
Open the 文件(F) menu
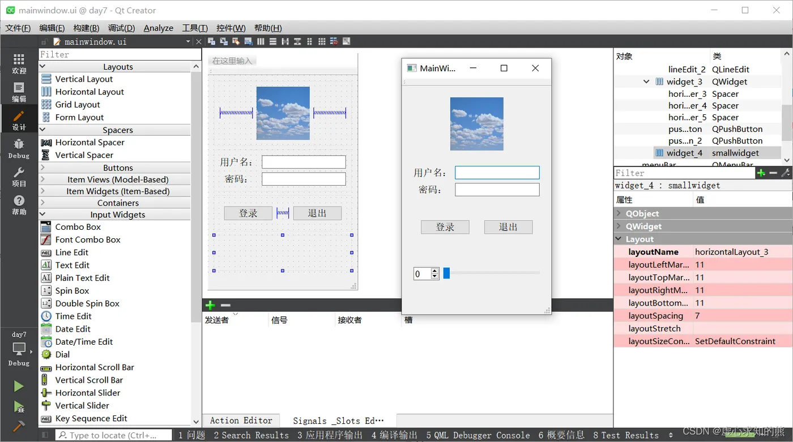coord(18,28)
